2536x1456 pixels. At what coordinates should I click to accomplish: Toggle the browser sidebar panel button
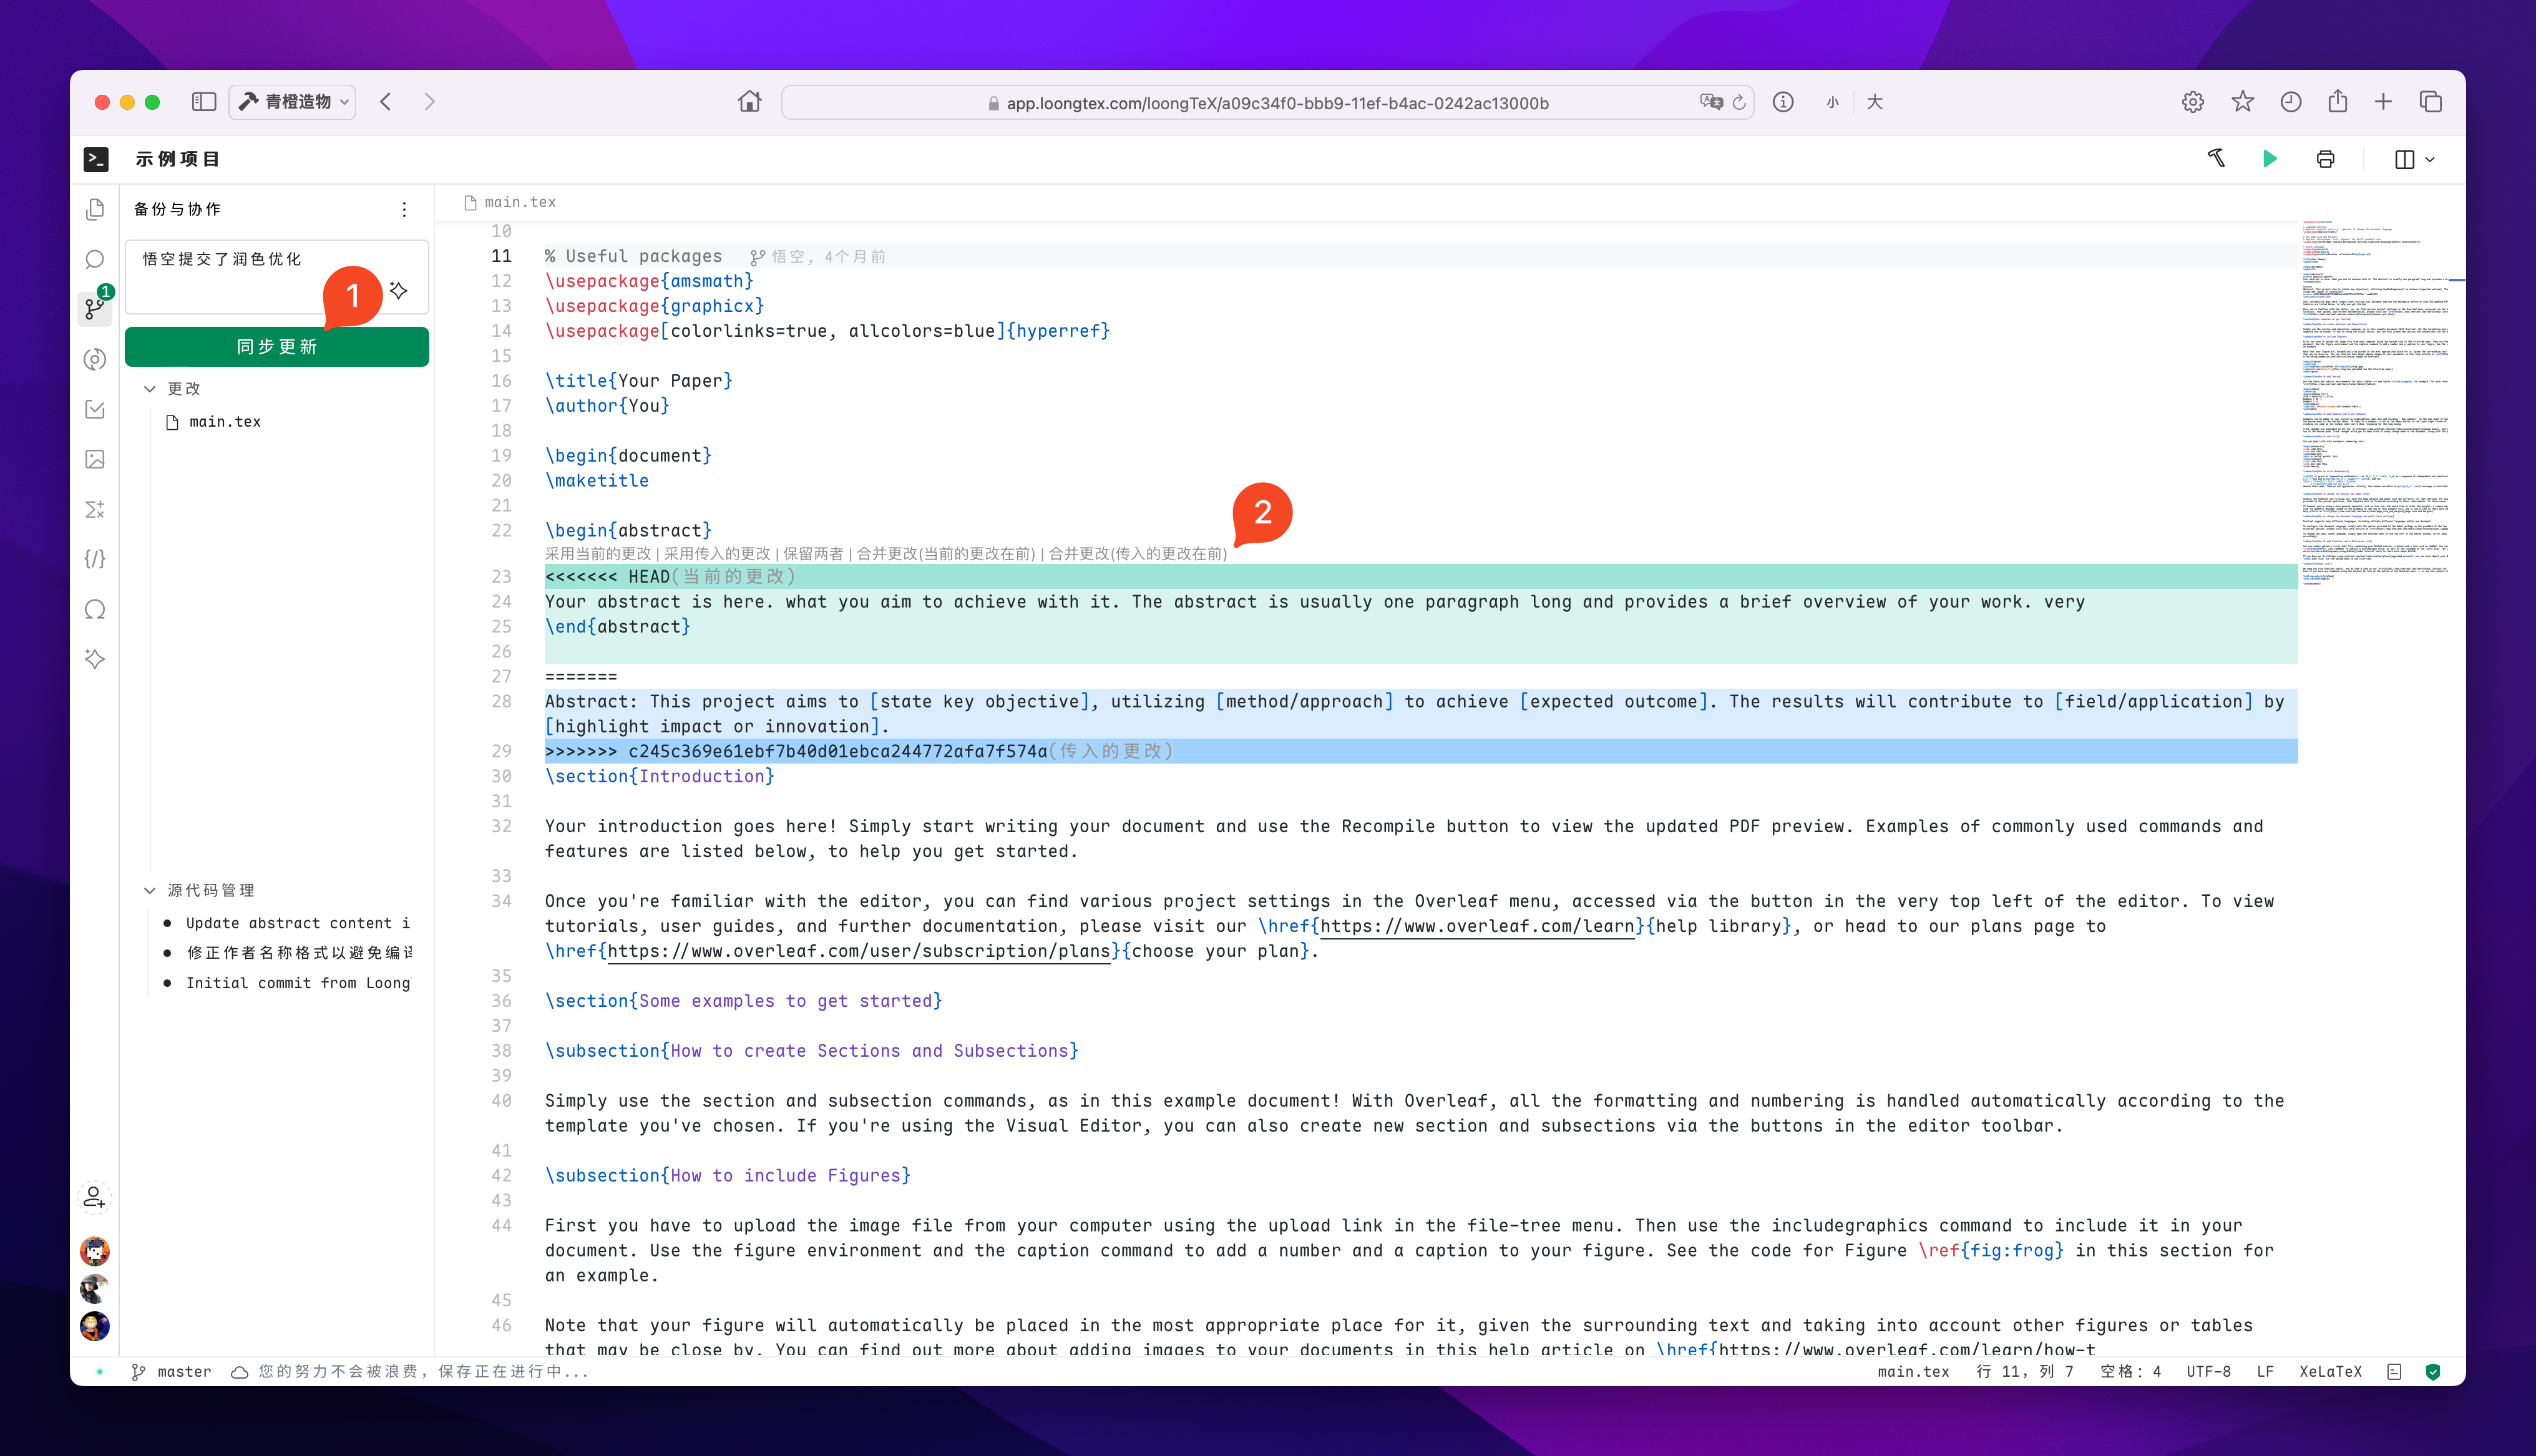click(204, 102)
